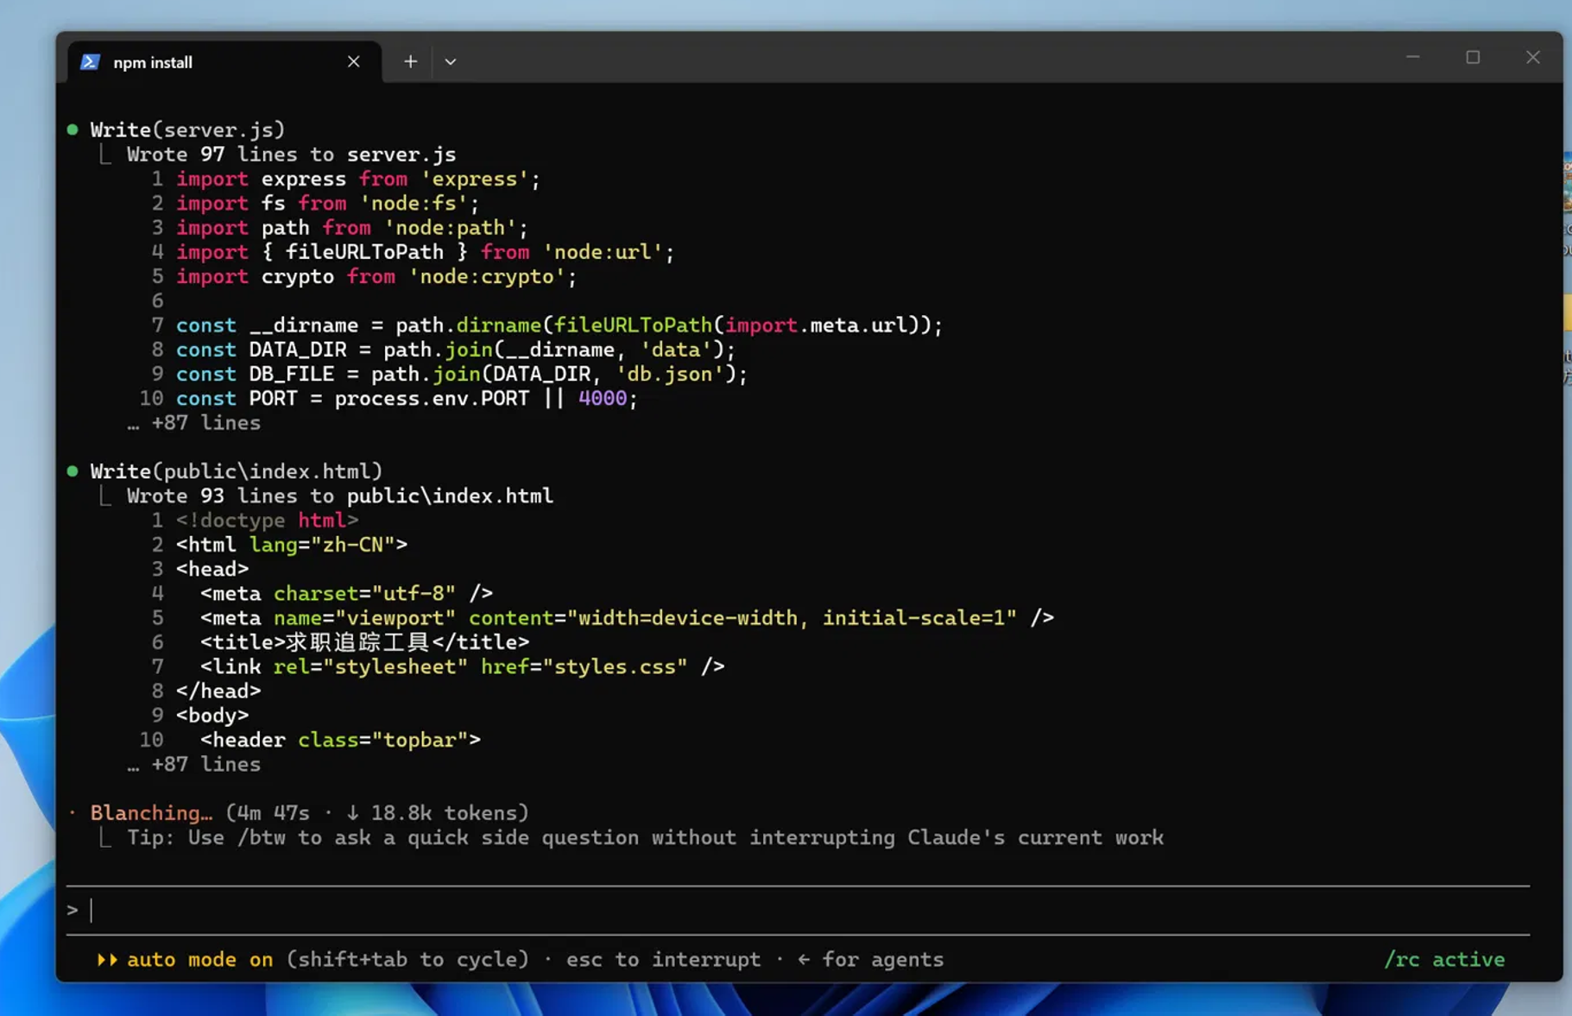This screenshot has height=1016, width=1572.
Task: Click the 'Blanching…' status text
Action: point(151,813)
